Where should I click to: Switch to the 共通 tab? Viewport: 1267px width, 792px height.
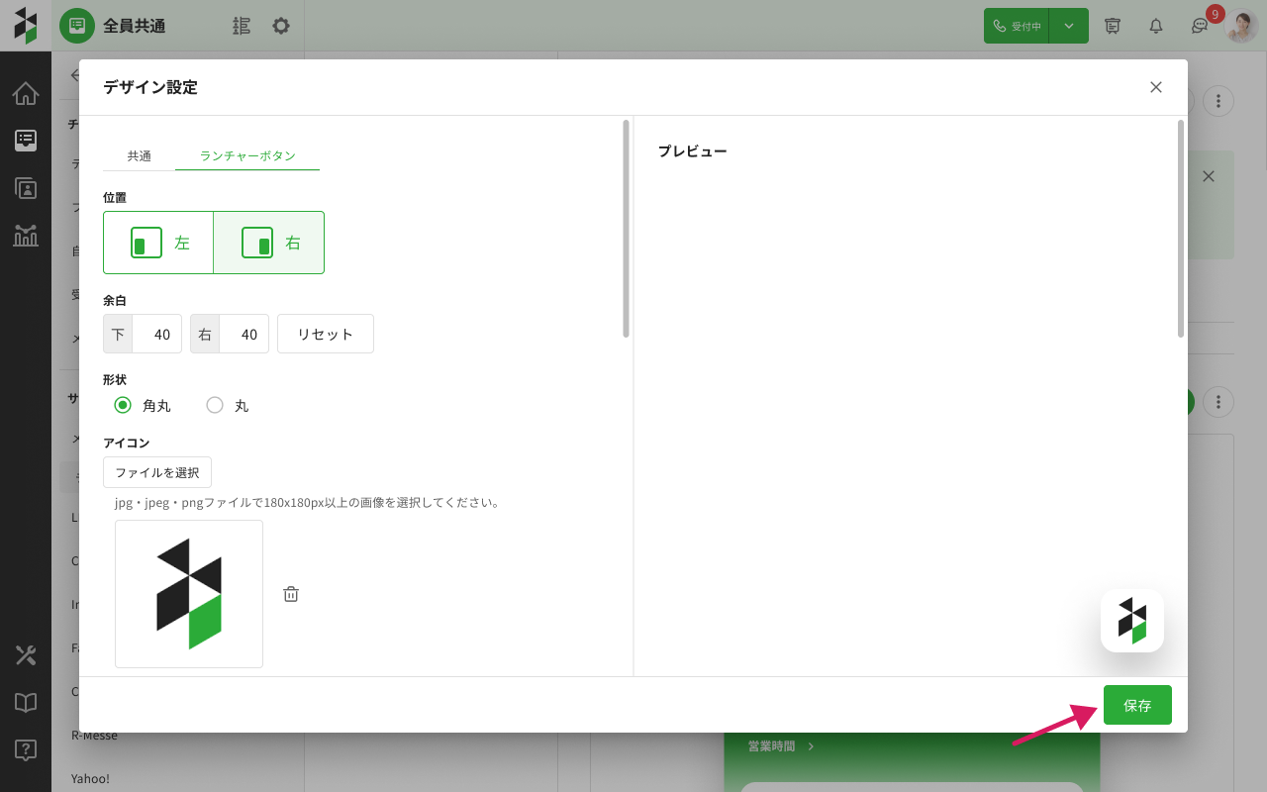[140, 156]
